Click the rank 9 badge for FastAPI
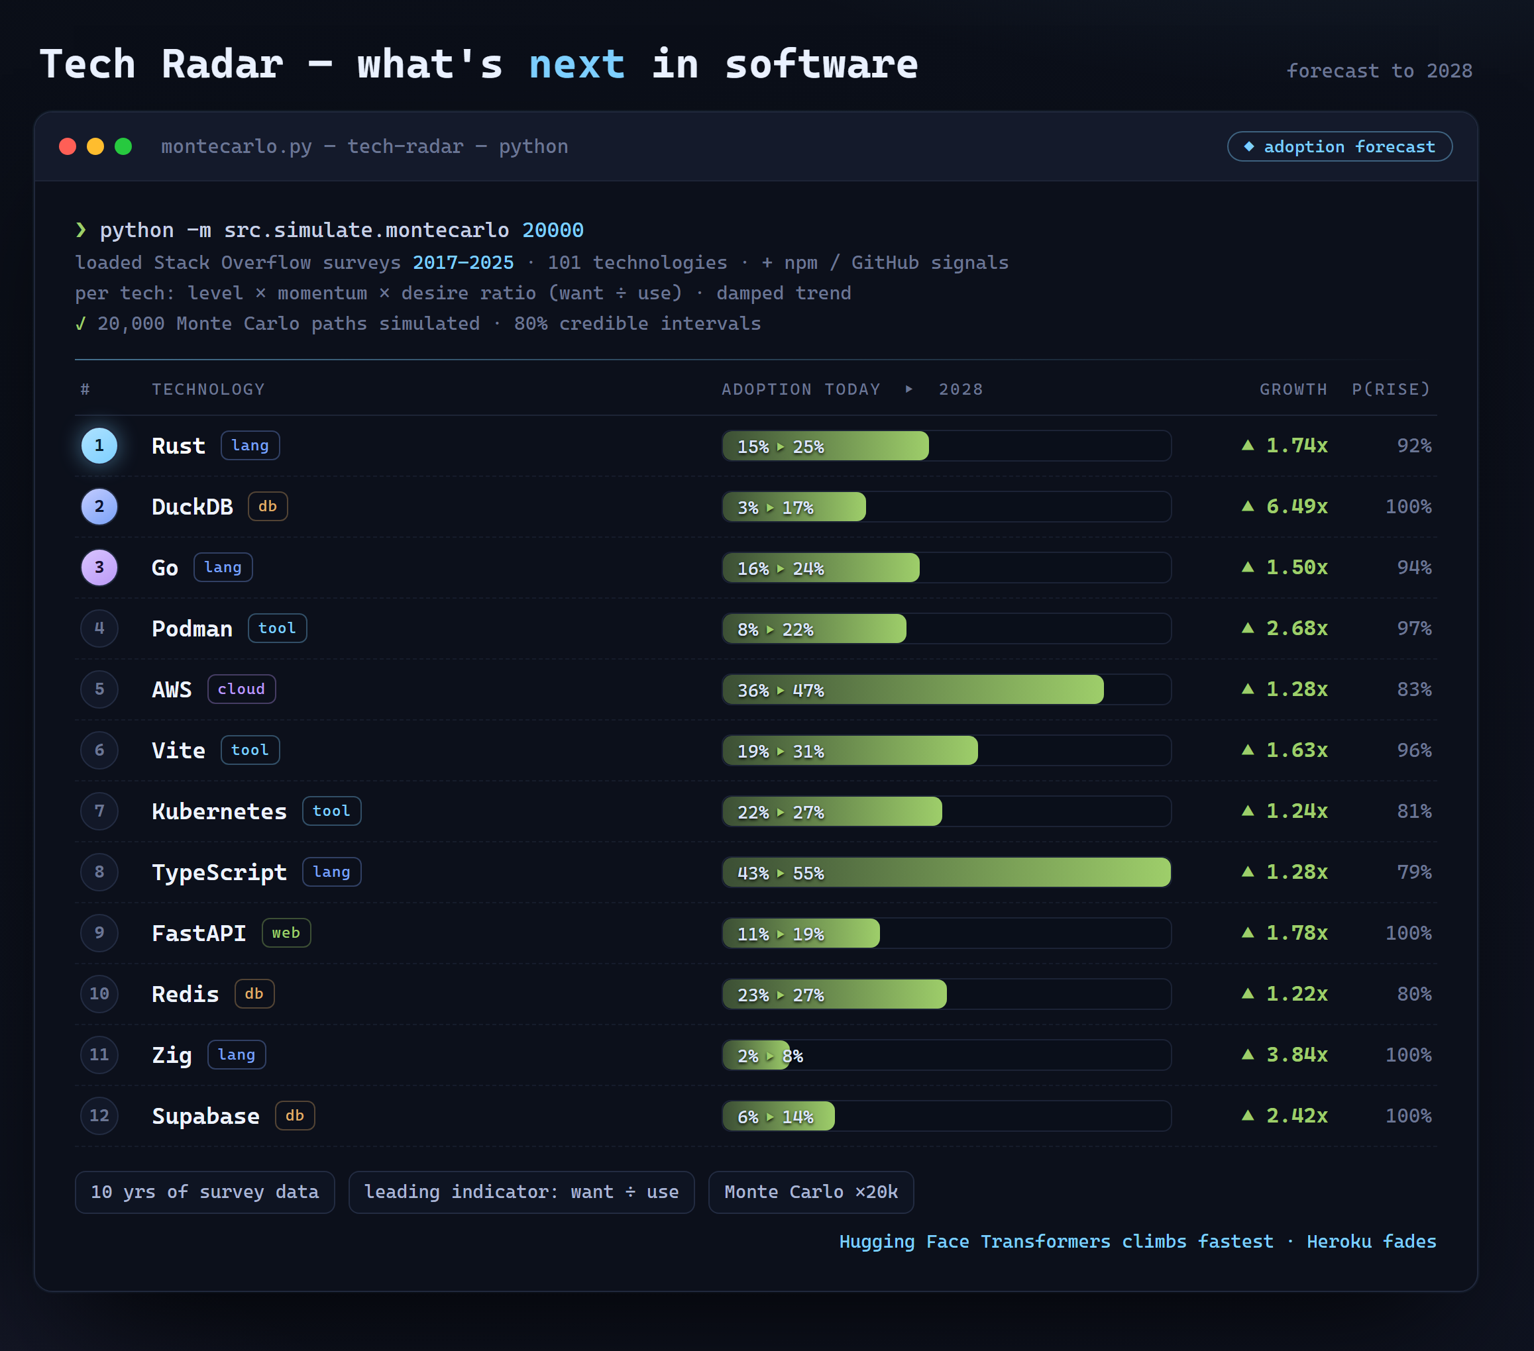 [99, 932]
